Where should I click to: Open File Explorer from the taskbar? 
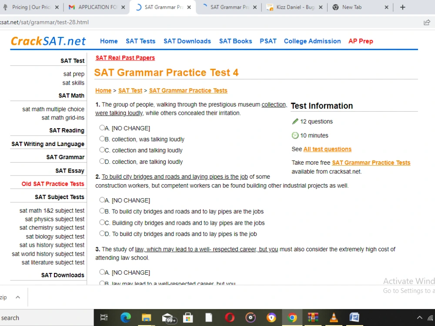pos(146,317)
